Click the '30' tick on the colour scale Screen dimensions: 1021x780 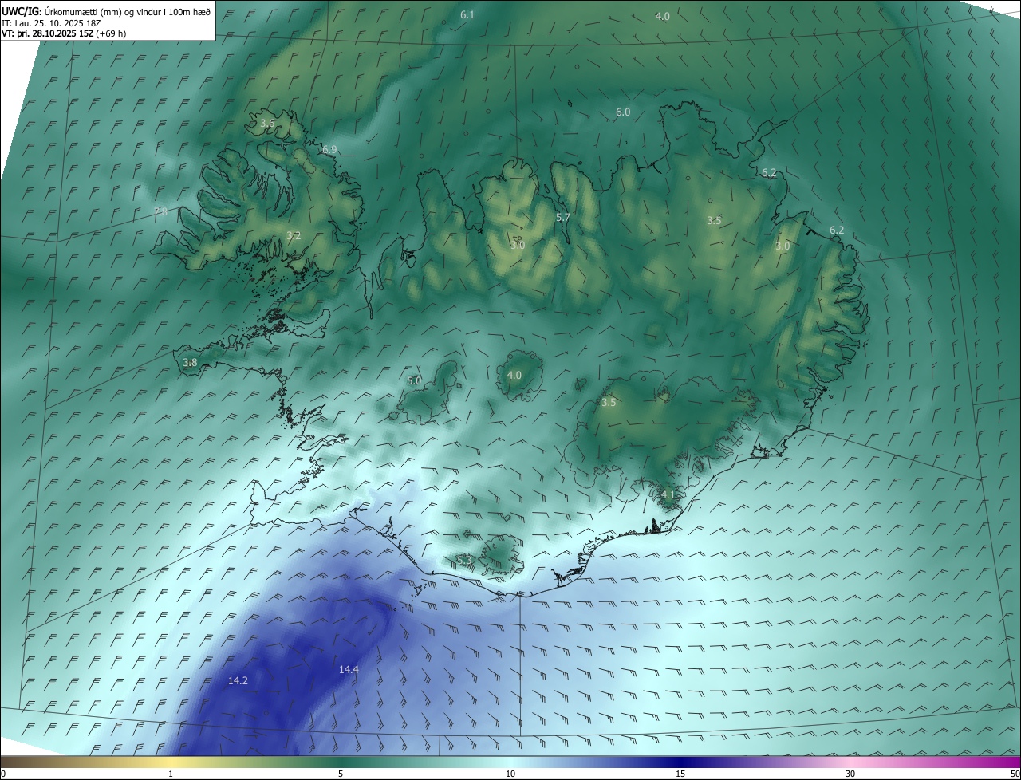click(x=850, y=774)
